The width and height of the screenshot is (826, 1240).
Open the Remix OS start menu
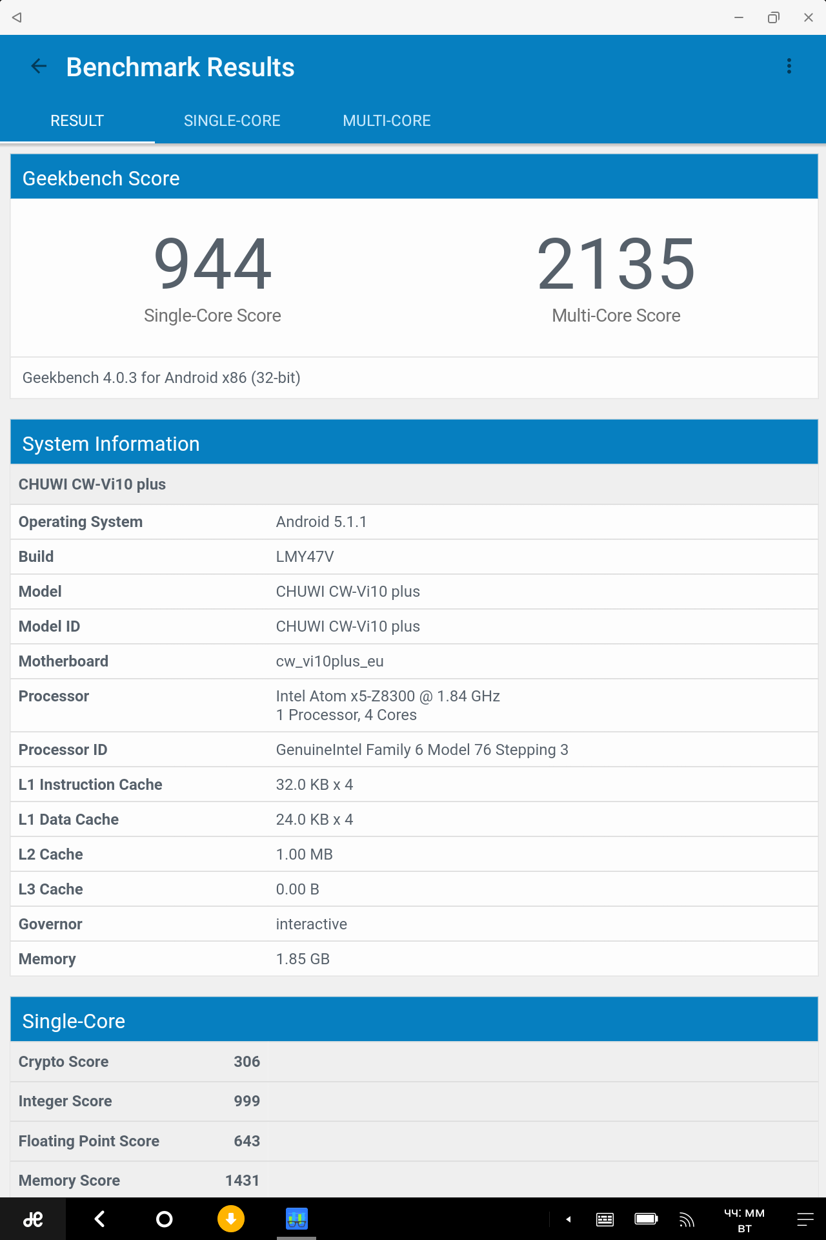33,1219
